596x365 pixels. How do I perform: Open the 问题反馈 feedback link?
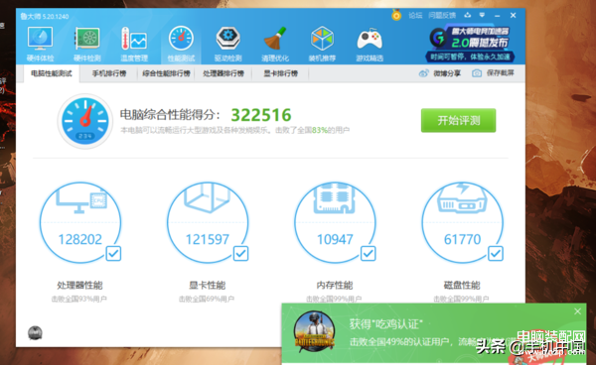click(442, 16)
